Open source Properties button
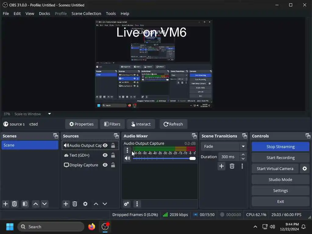Screen dimensions: 312x234 82,124
